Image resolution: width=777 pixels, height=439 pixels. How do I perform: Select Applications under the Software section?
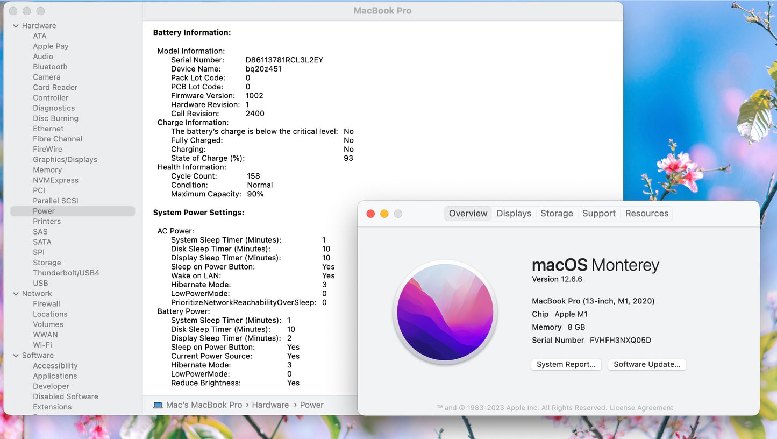55,376
